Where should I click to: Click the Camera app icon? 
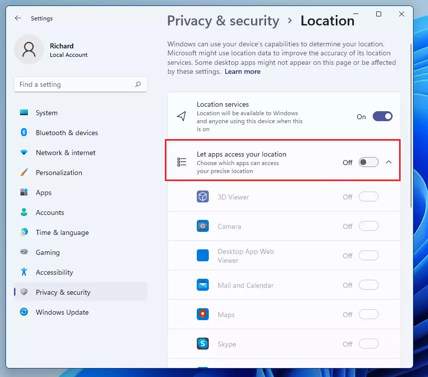click(202, 226)
